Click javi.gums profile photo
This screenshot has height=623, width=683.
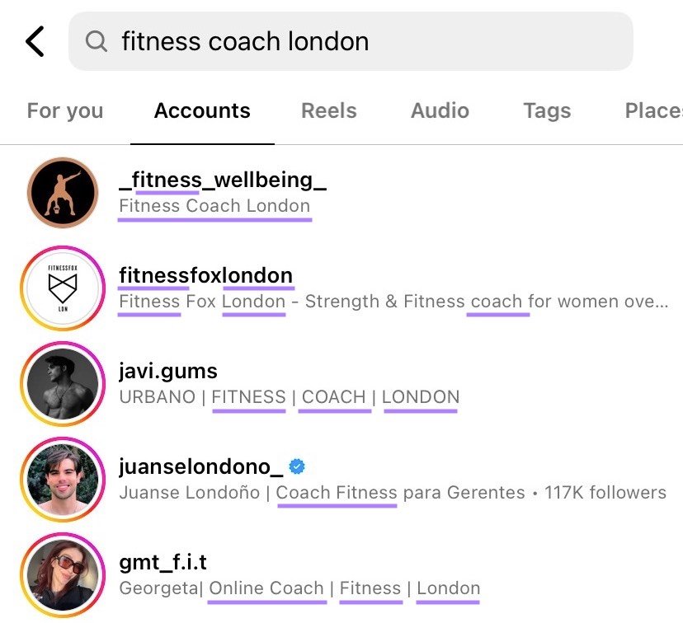(62, 383)
